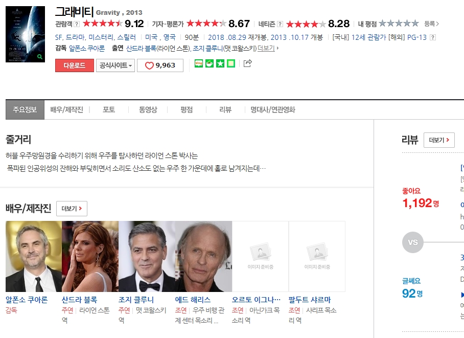Open the external share arrow icon

247,63
